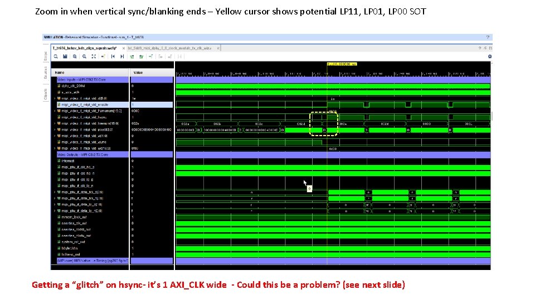Go to the next transition
Image resolution: width=535 pixels, height=300 pixels.
(141, 57)
